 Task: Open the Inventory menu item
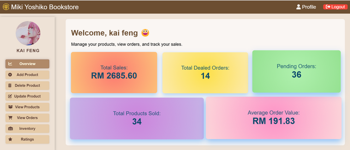click(x=27, y=129)
